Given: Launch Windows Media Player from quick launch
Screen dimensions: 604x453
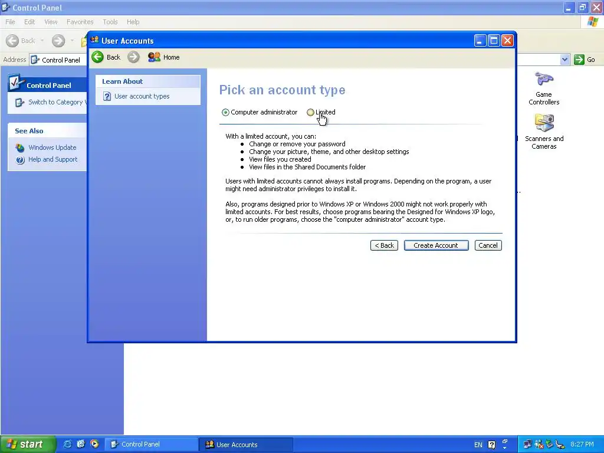Looking at the screenshot, I should [x=94, y=444].
